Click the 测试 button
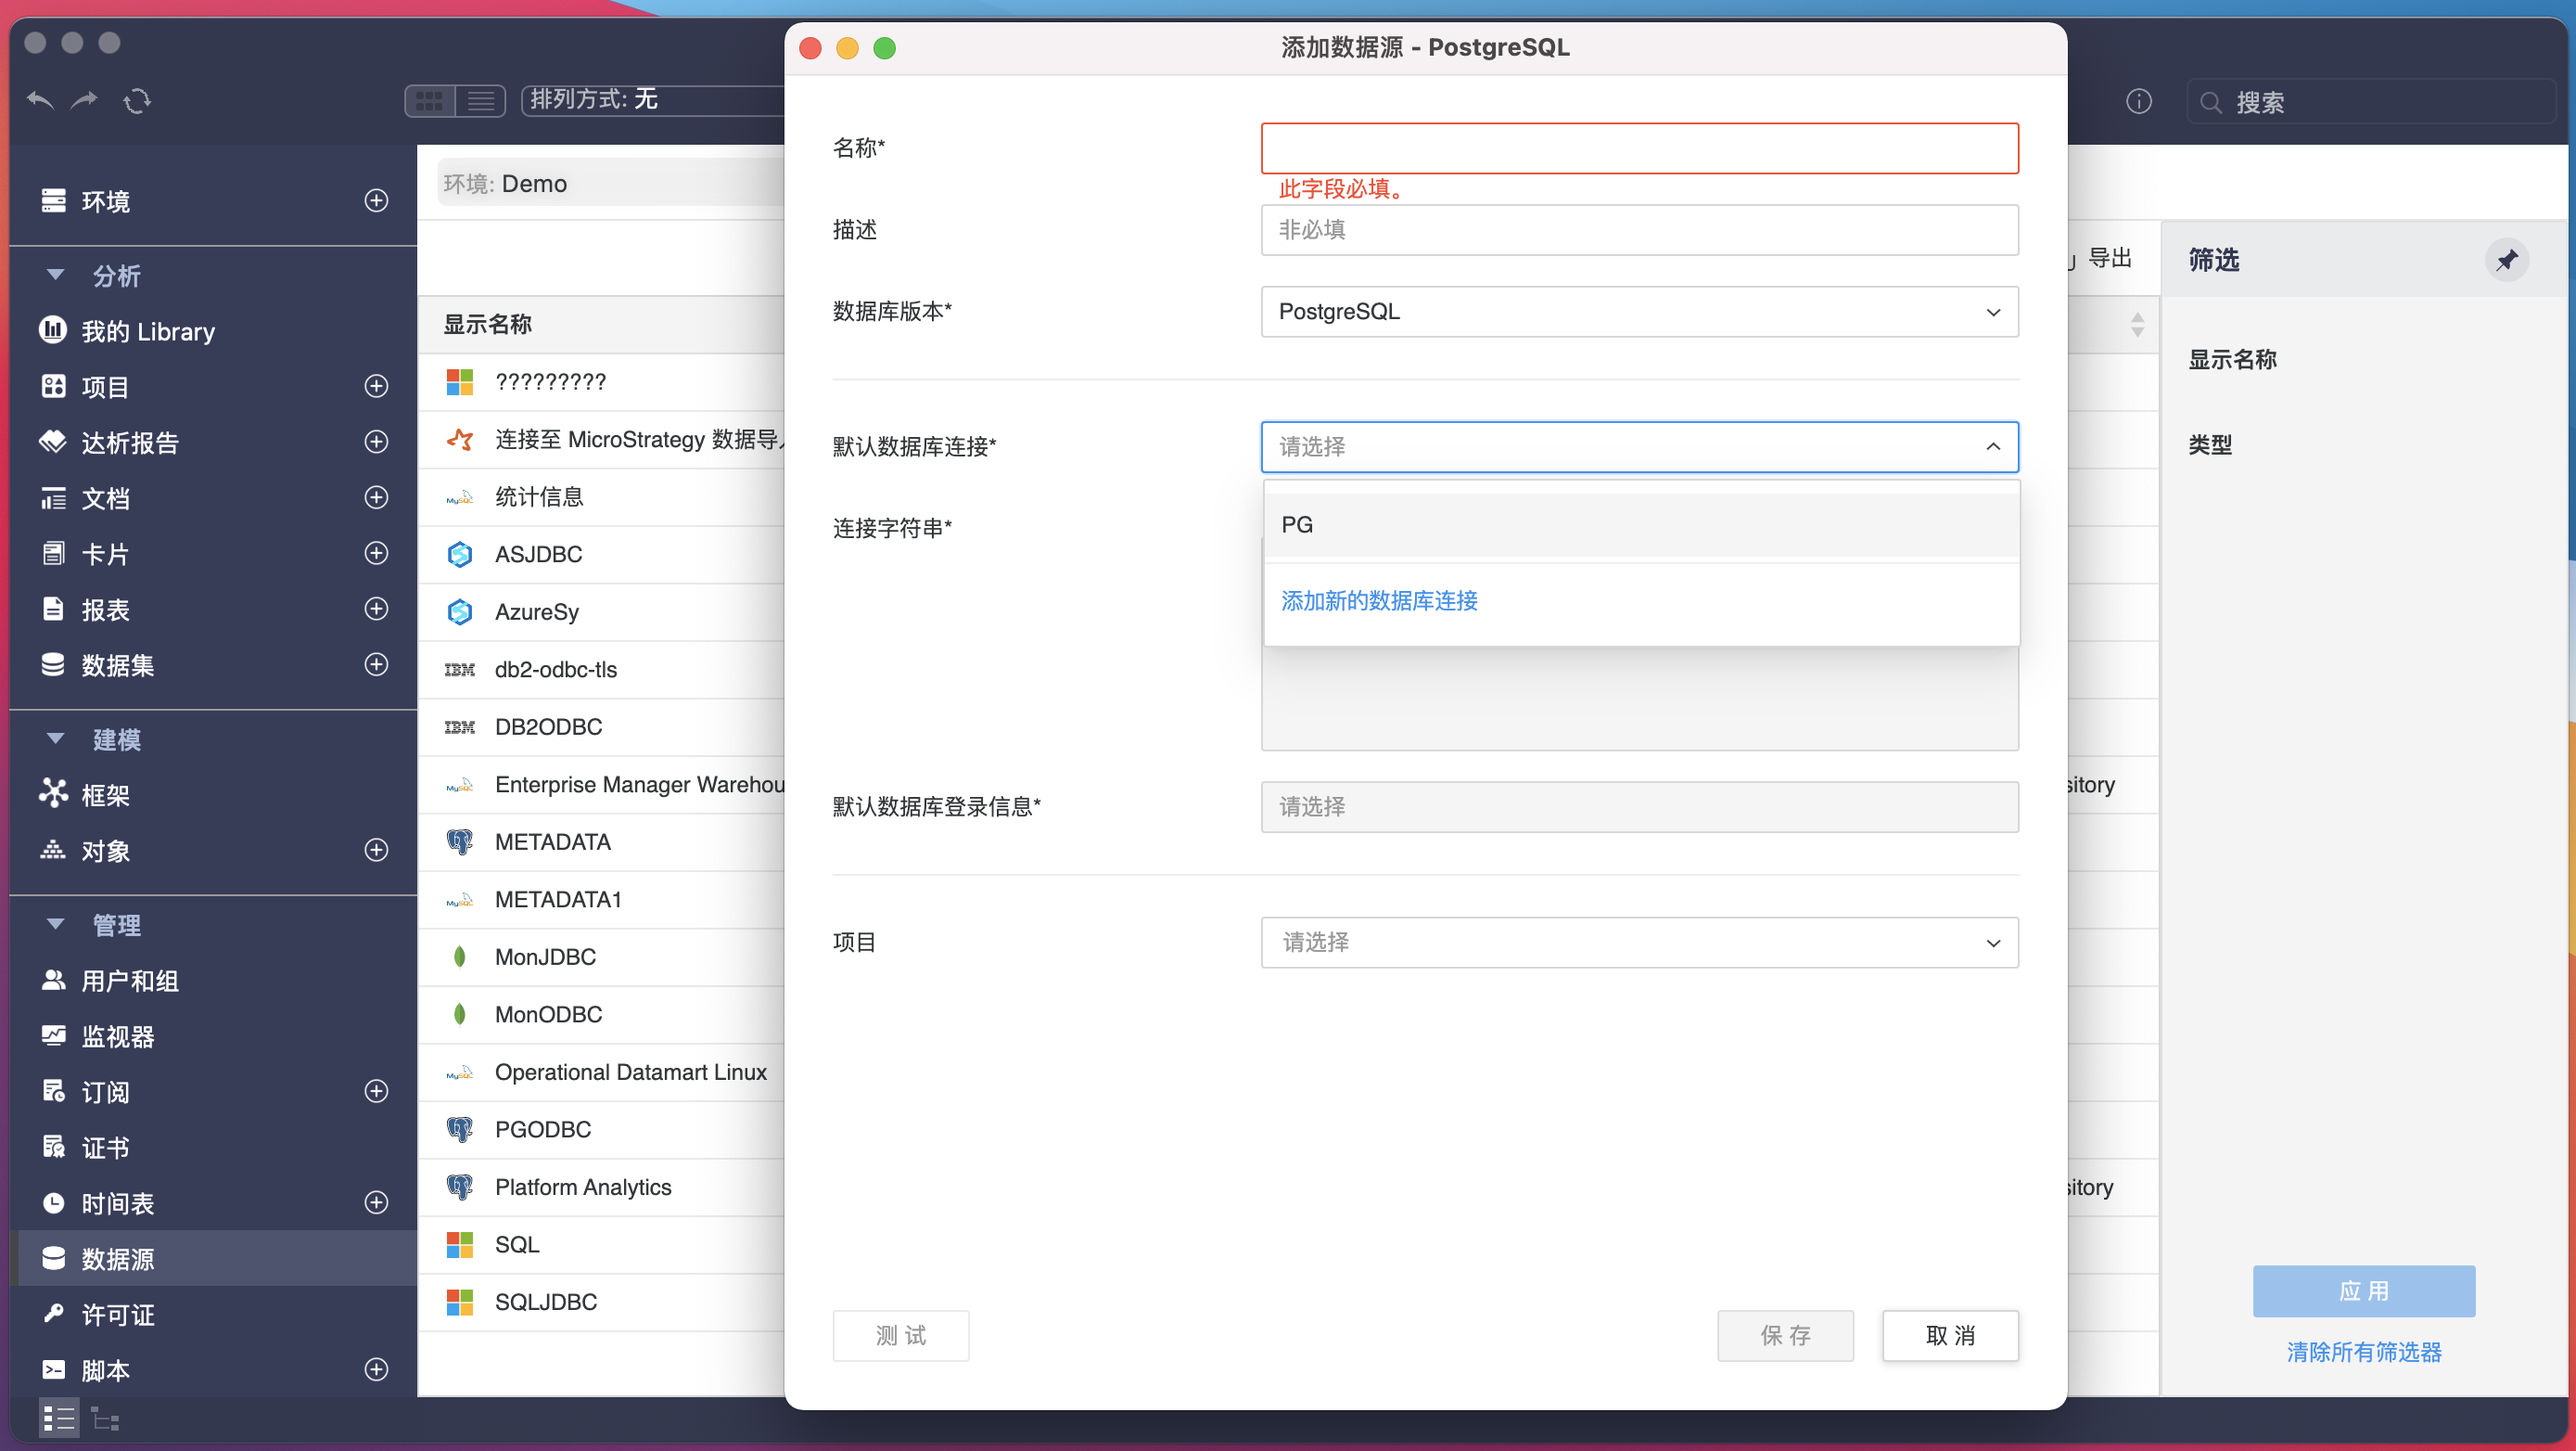Viewport: 2576px width, 1451px height. [x=900, y=1335]
